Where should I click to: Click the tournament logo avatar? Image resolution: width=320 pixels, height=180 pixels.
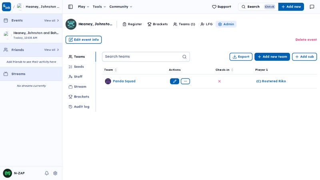pos(71,24)
